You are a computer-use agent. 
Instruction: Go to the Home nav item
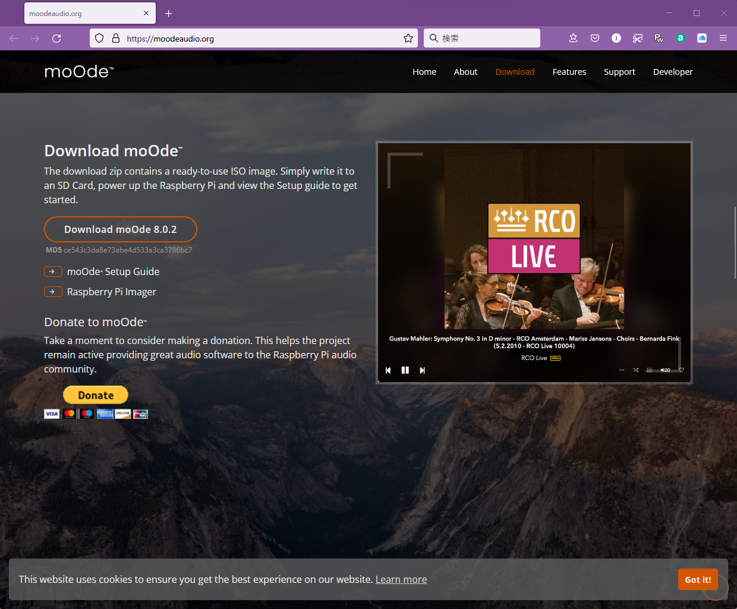coord(424,72)
